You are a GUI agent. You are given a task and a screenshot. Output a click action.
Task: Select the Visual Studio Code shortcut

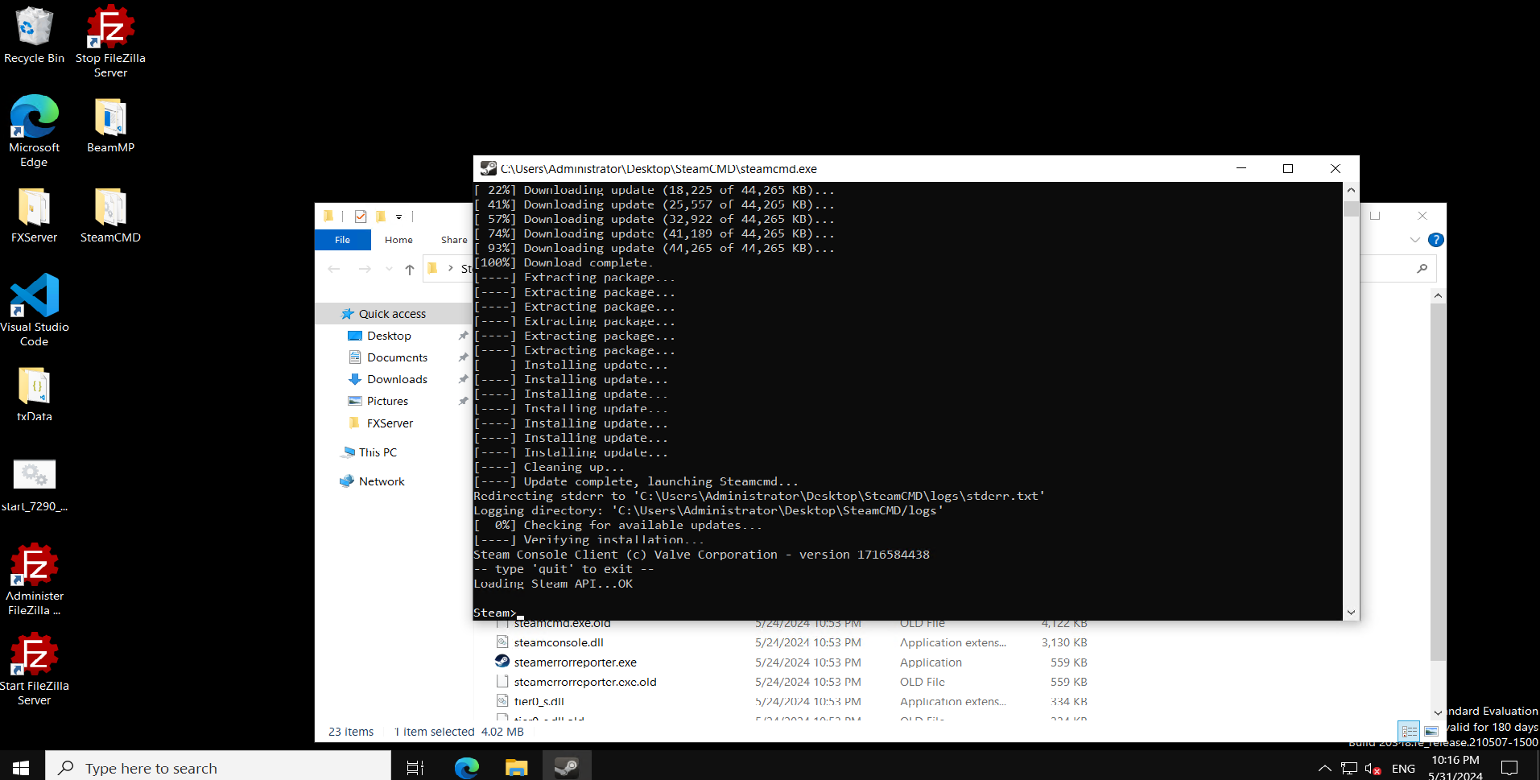coord(34,311)
